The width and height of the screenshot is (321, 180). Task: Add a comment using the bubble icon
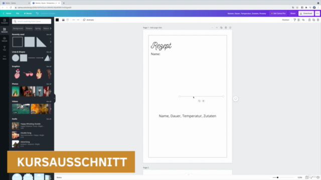pyautogui.click(x=236, y=99)
